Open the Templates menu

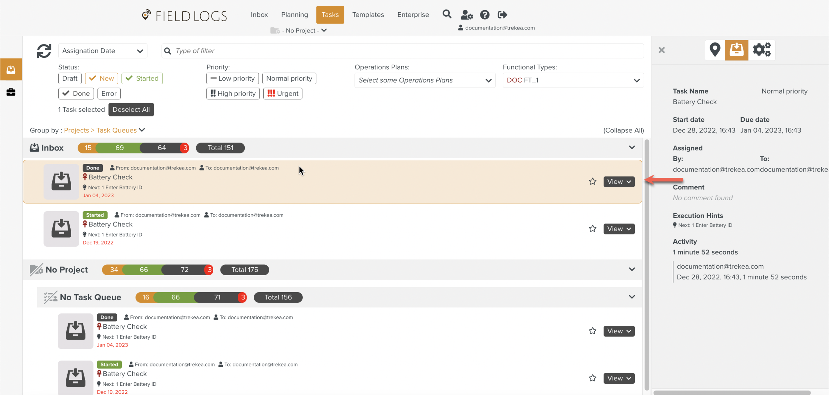click(x=368, y=15)
